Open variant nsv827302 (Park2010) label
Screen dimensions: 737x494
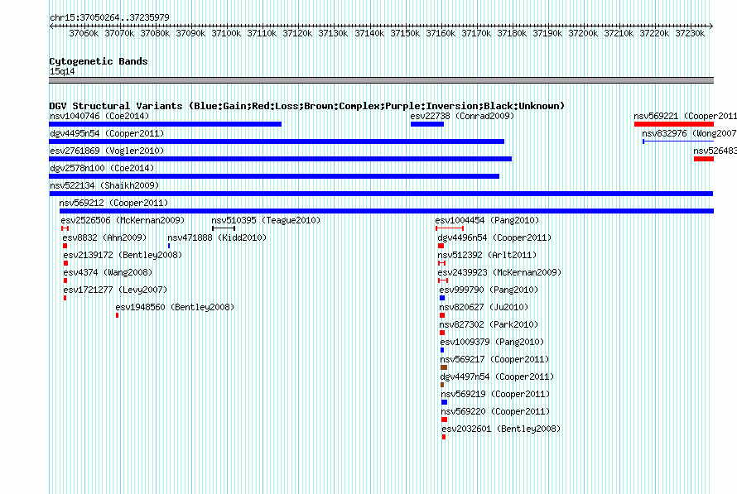(x=489, y=324)
